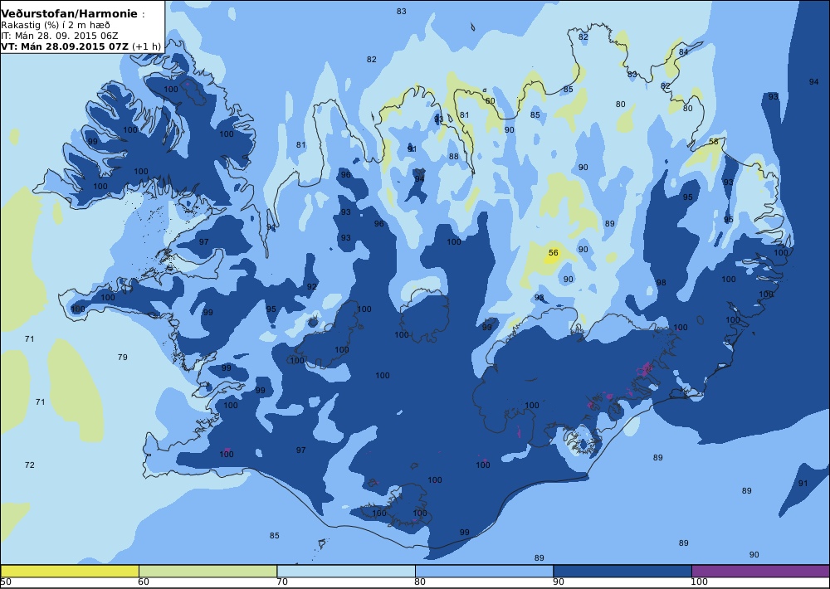Screen dimensions: 830x589
Task: Click the '72' humidity value over the sea
Action: (30, 465)
